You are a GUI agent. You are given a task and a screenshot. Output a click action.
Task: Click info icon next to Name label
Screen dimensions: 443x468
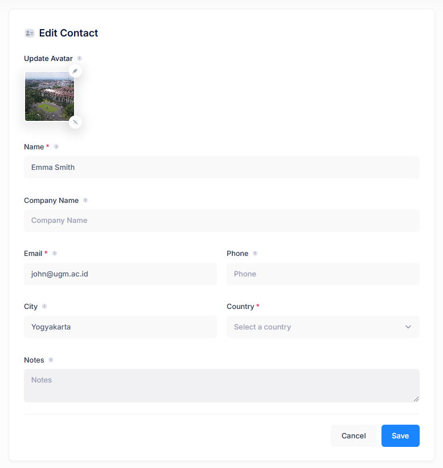56,146
